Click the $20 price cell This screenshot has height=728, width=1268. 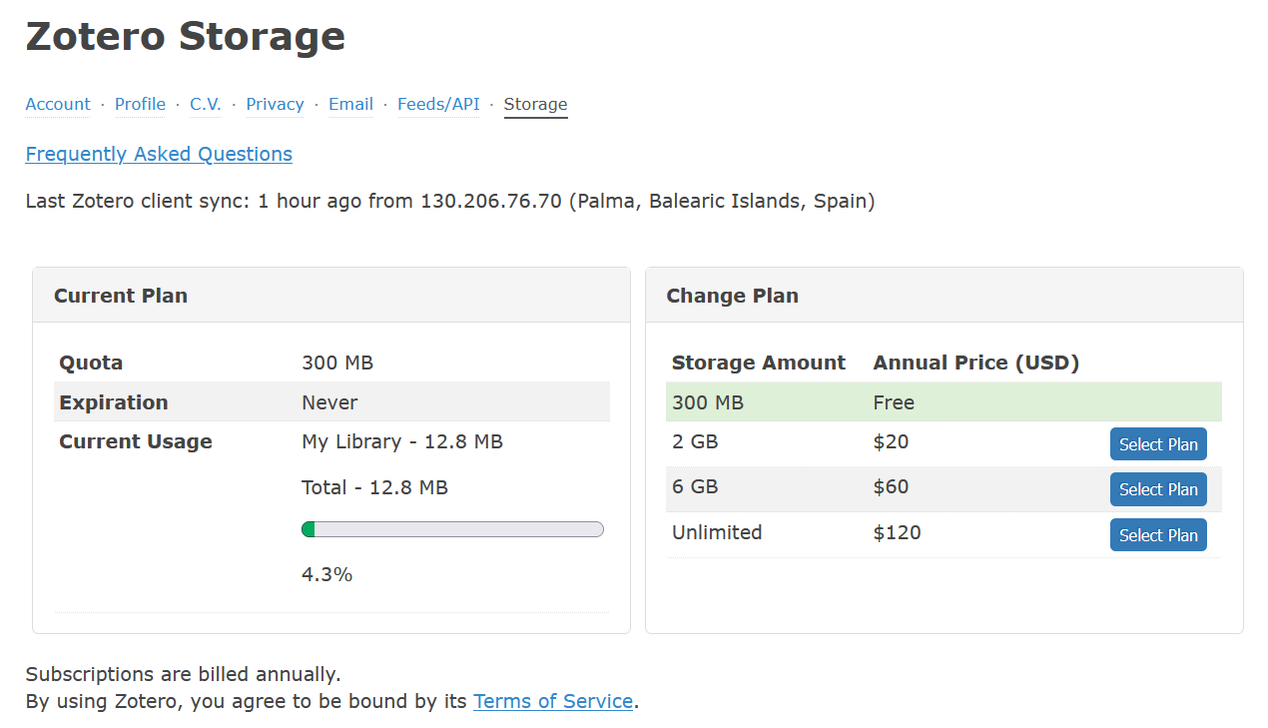tap(891, 441)
